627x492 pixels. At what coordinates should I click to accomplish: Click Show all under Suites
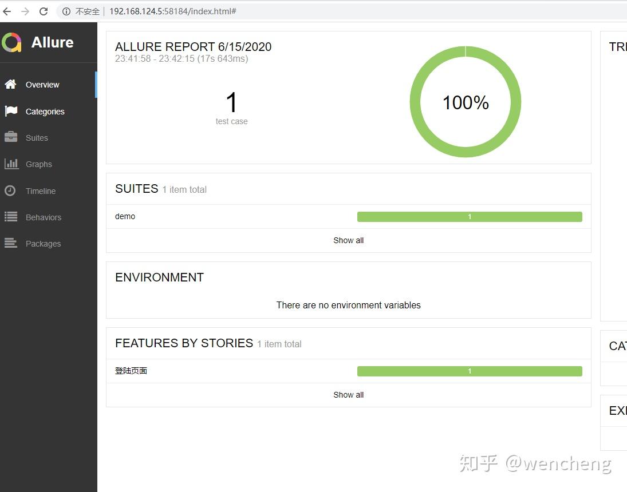point(348,240)
